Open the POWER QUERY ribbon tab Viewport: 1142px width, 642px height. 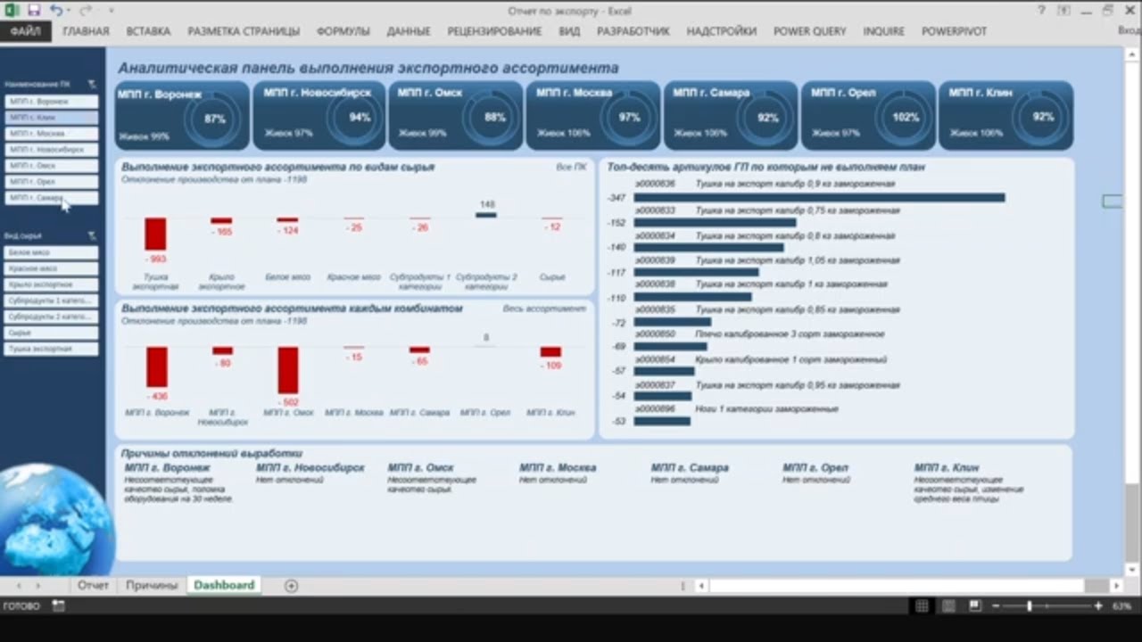pyautogui.click(x=809, y=31)
